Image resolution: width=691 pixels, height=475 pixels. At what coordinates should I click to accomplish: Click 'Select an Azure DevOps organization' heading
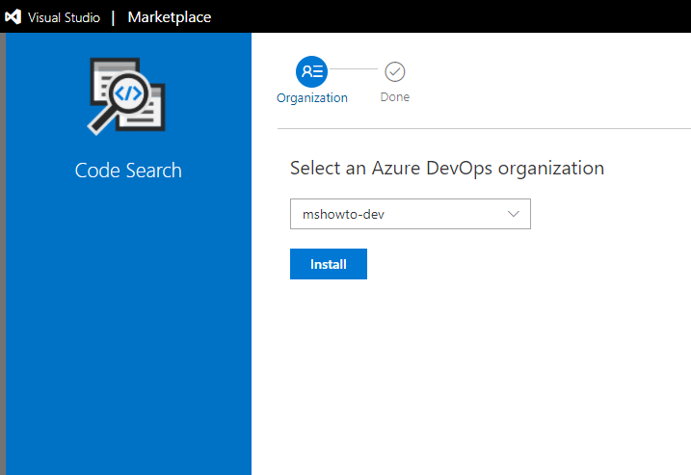click(x=447, y=169)
